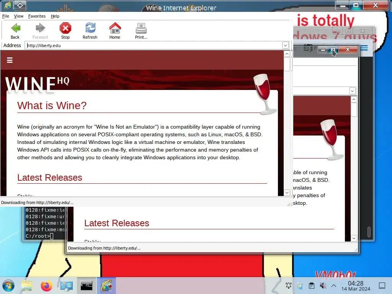Switch to the terminal taskbar entry
Viewport: 392px width, 294px height.
(x=87, y=285)
